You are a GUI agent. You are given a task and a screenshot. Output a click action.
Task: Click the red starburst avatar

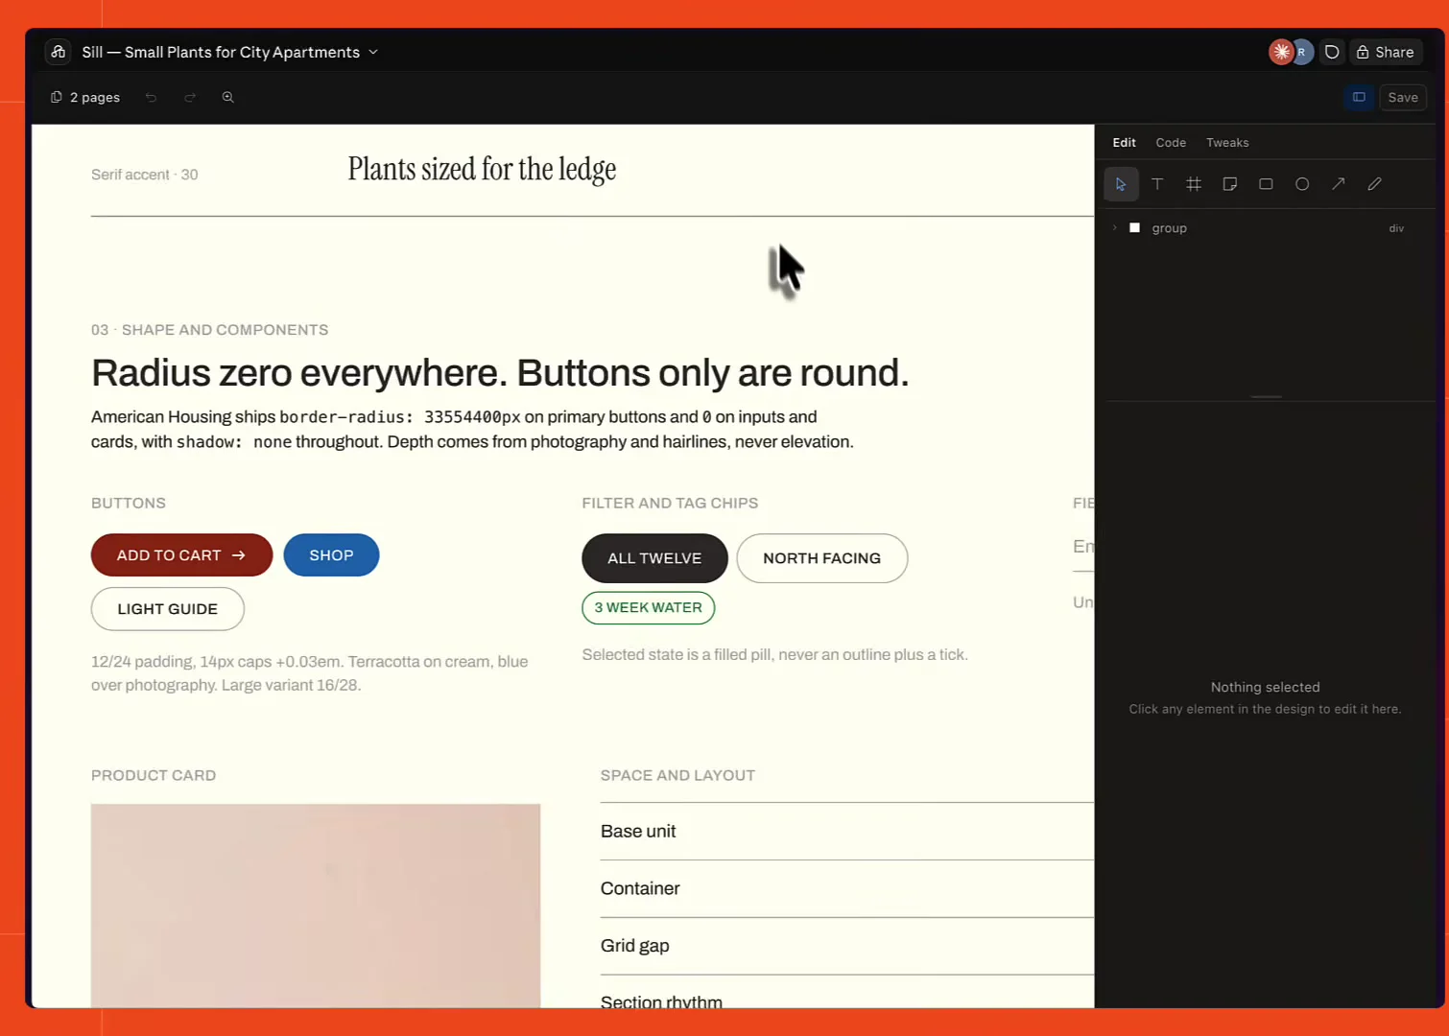1281,52
